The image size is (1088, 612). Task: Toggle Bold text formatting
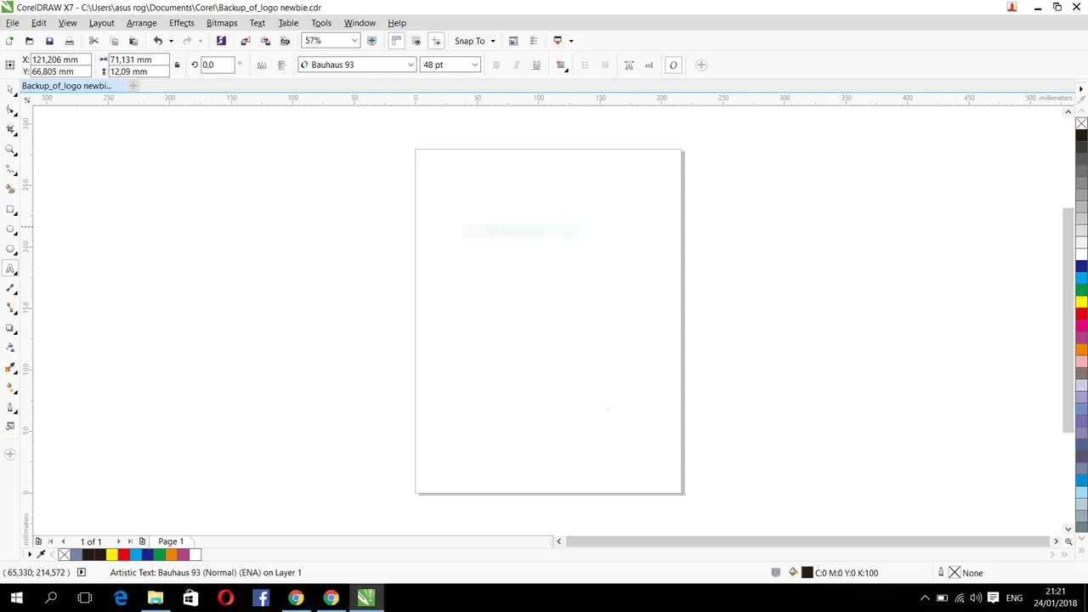496,65
